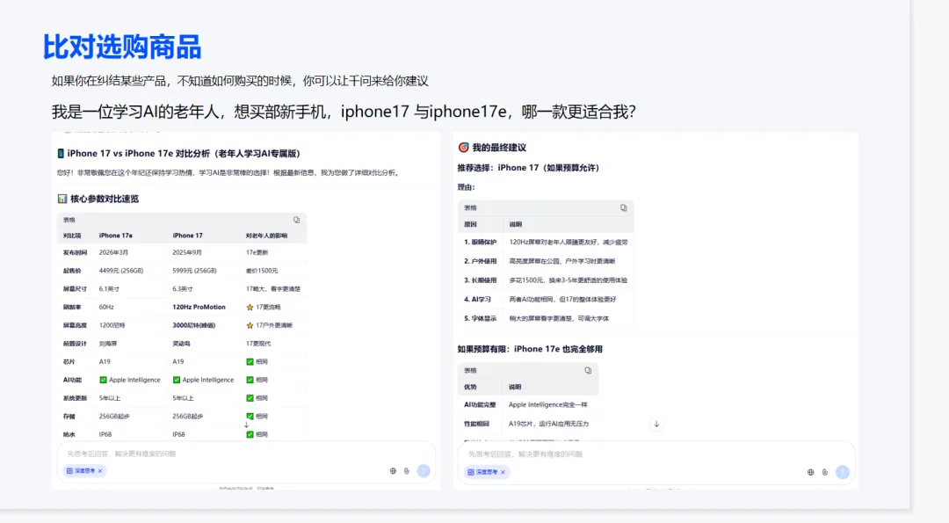Click the 17户外更清晰 starred cell

[x=269, y=325]
